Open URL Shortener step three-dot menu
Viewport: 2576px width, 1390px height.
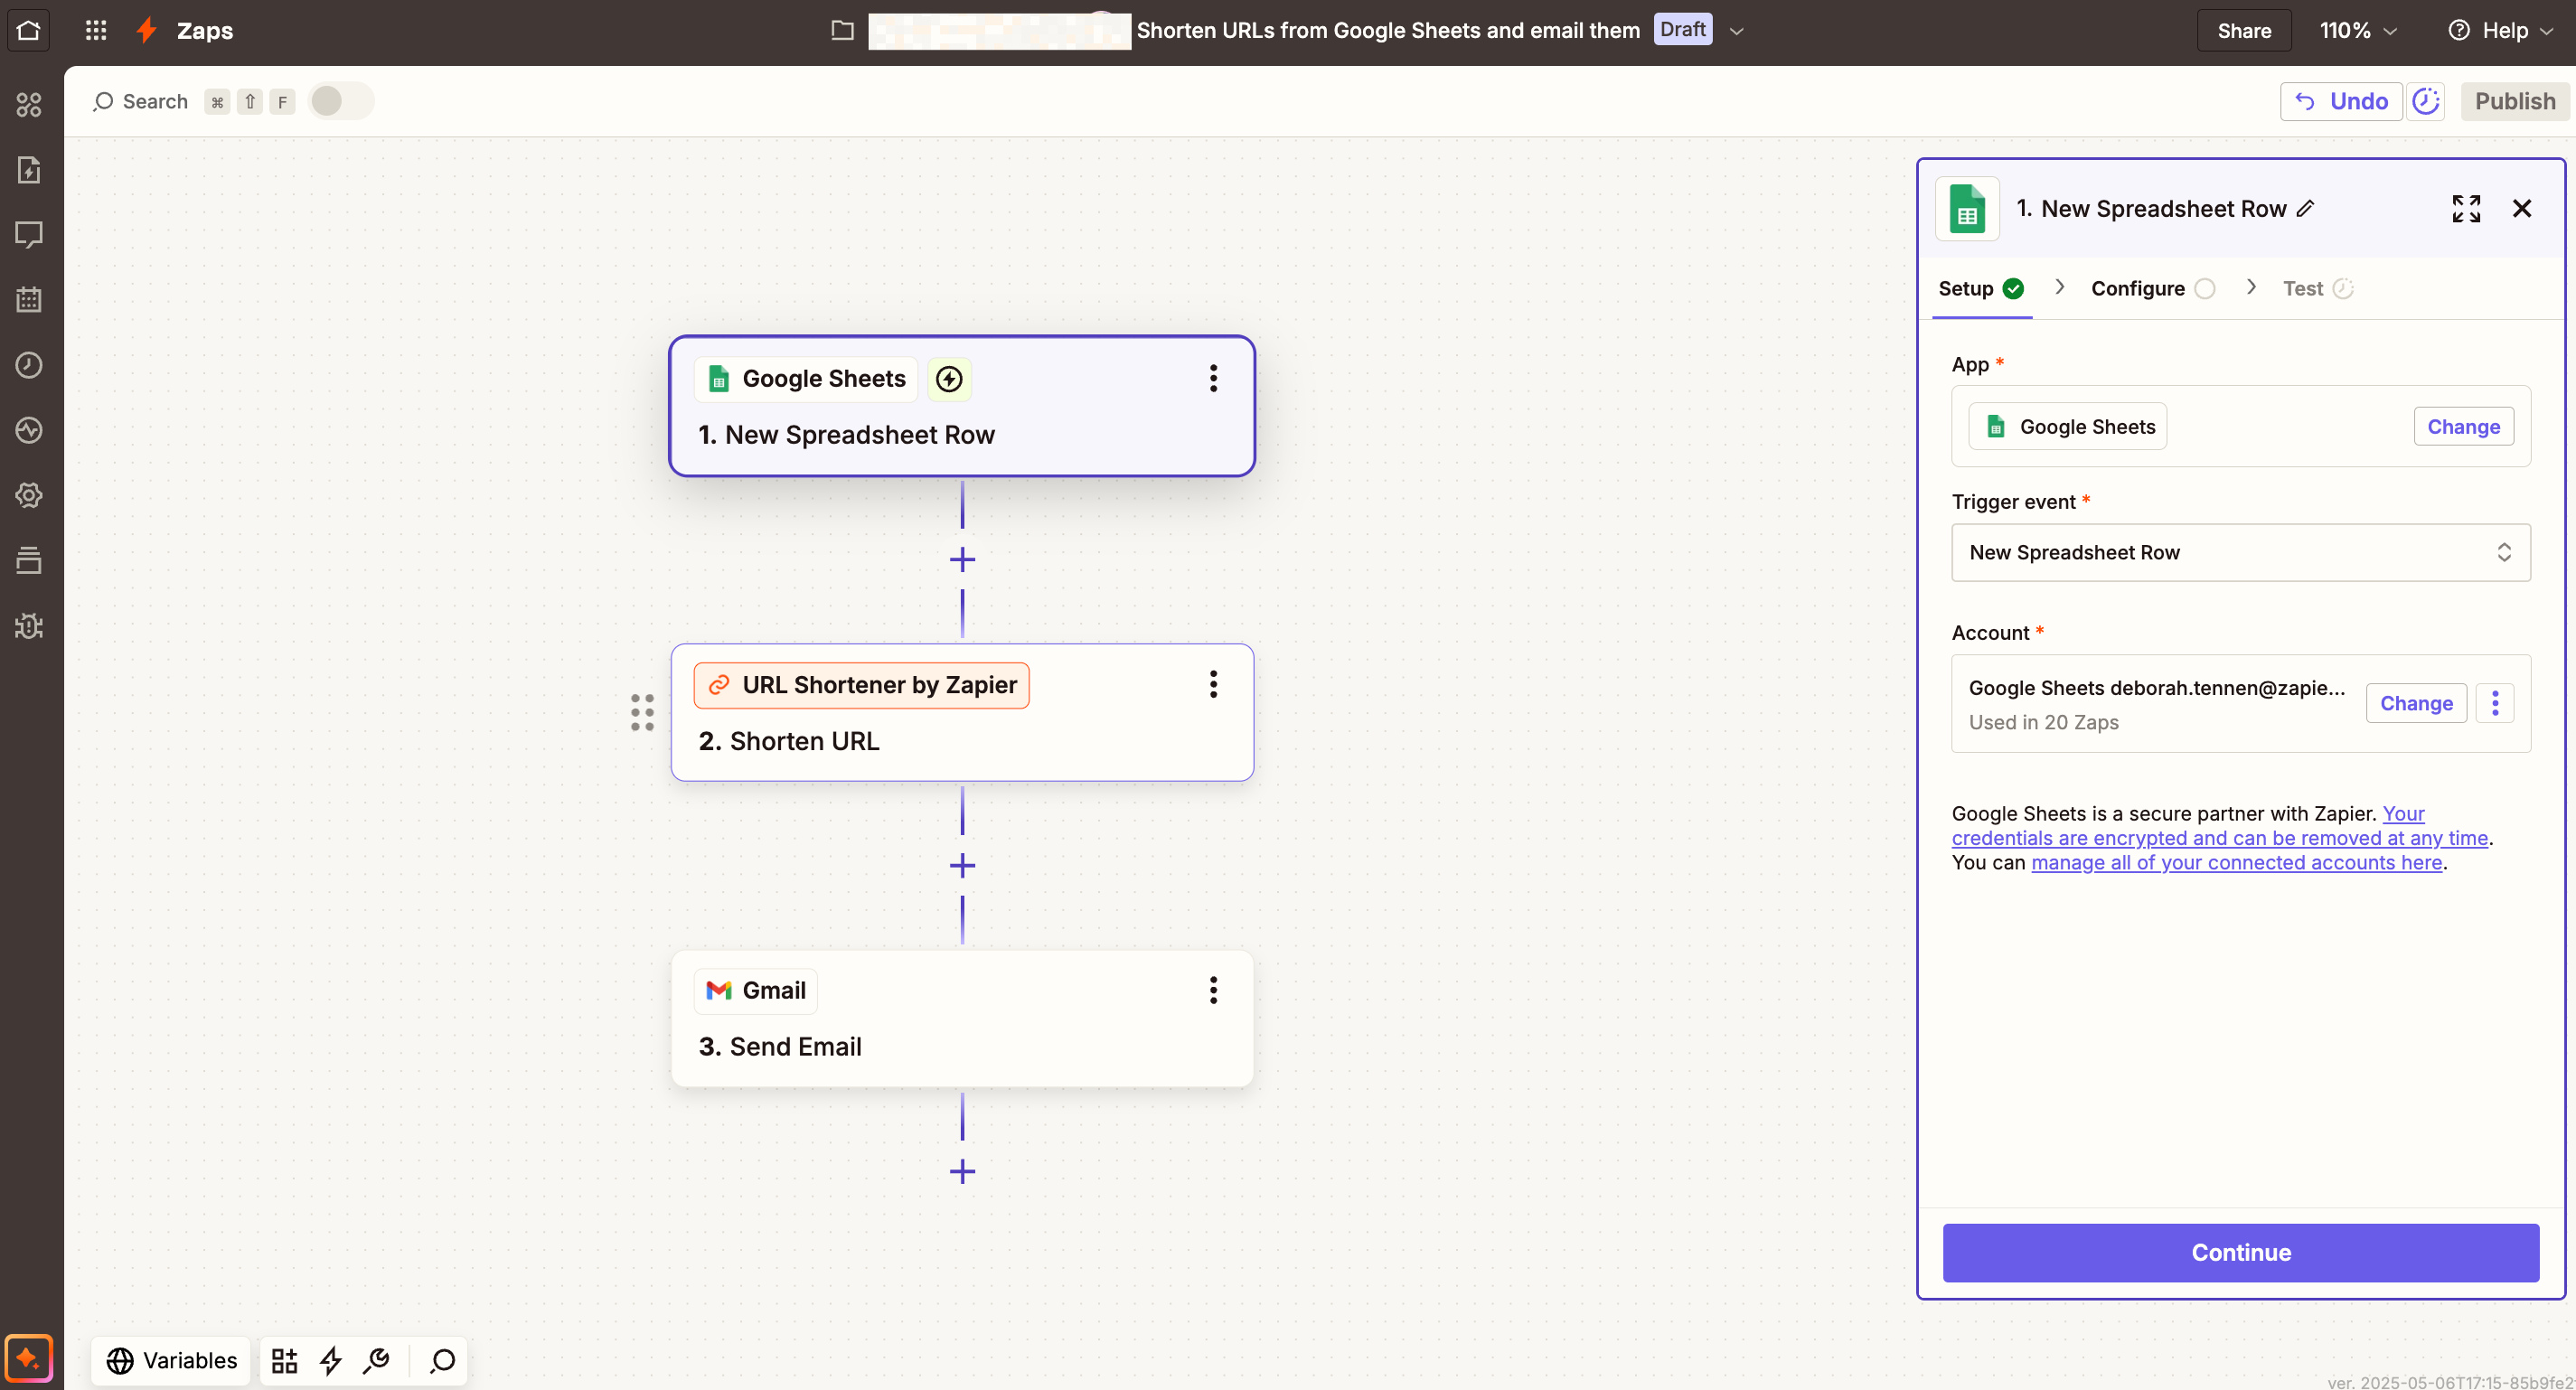[x=1213, y=684]
